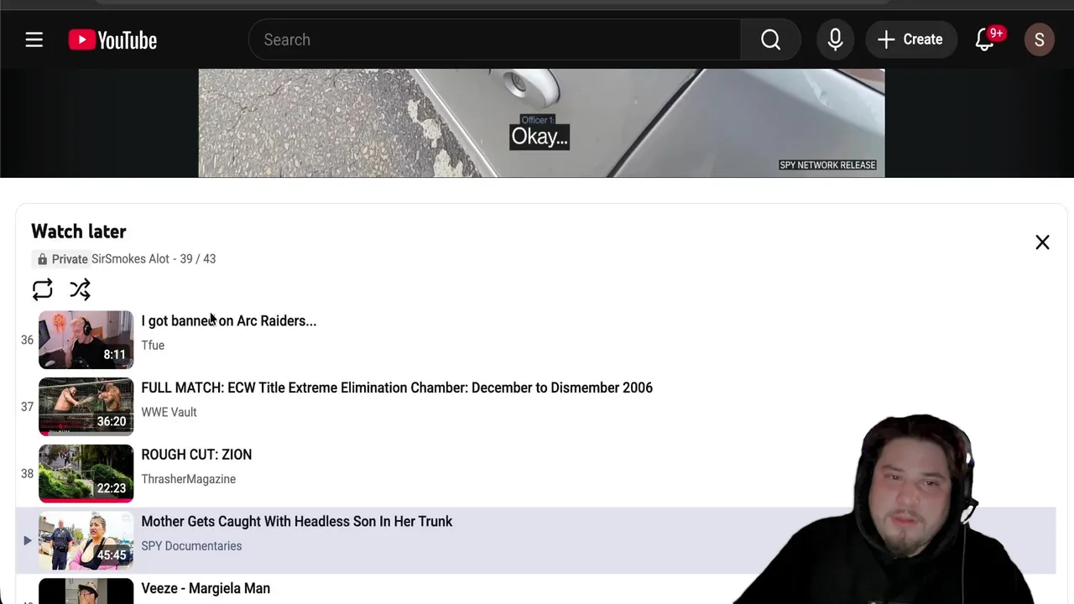Play FULL MATCH: ECW Title Extreme Elimination Chamber
Screen dimensions: 1074x604
point(397,388)
